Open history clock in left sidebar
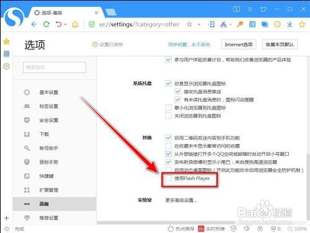 [6, 66]
